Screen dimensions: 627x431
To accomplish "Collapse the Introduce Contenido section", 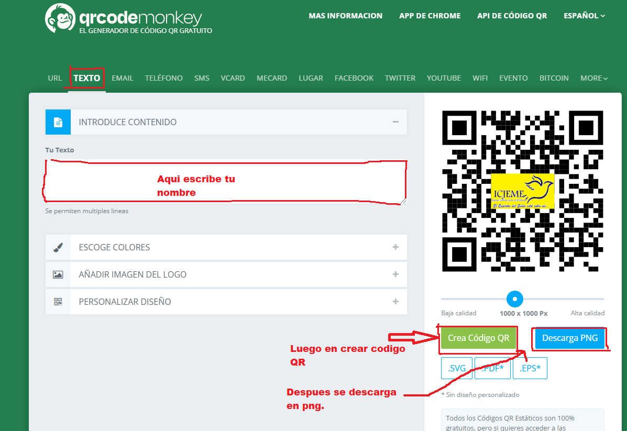I will [x=395, y=122].
